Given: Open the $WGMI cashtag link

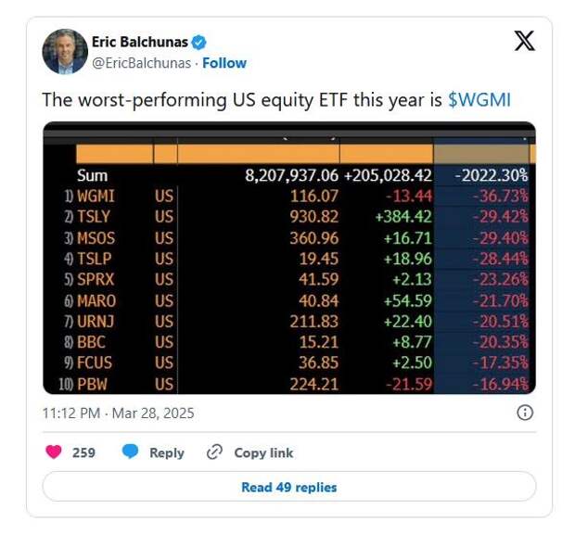Looking at the screenshot, I should tap(479, 100).
